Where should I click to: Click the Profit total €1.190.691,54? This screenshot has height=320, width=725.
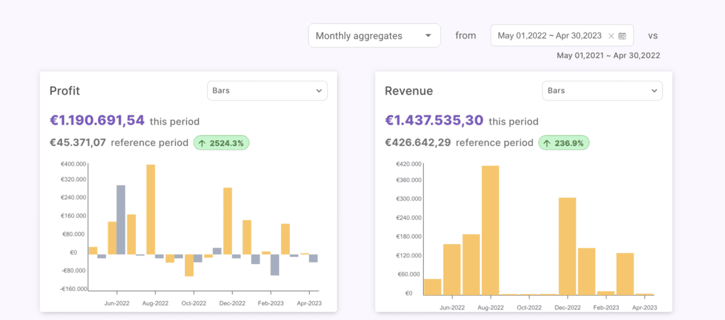click(97, 121)
